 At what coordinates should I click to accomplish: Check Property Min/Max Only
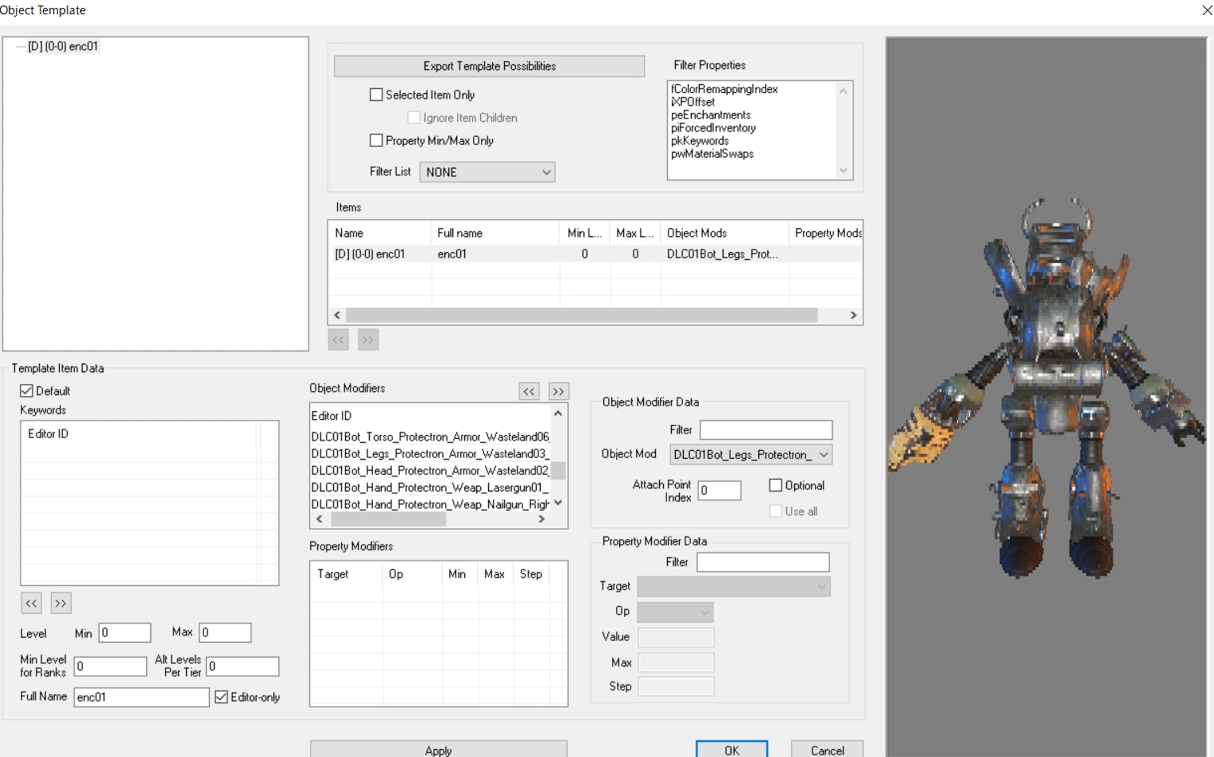tap(376, 140)
